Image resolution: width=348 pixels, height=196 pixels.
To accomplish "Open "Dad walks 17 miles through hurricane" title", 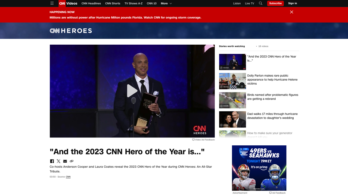I will coord(272,116).
